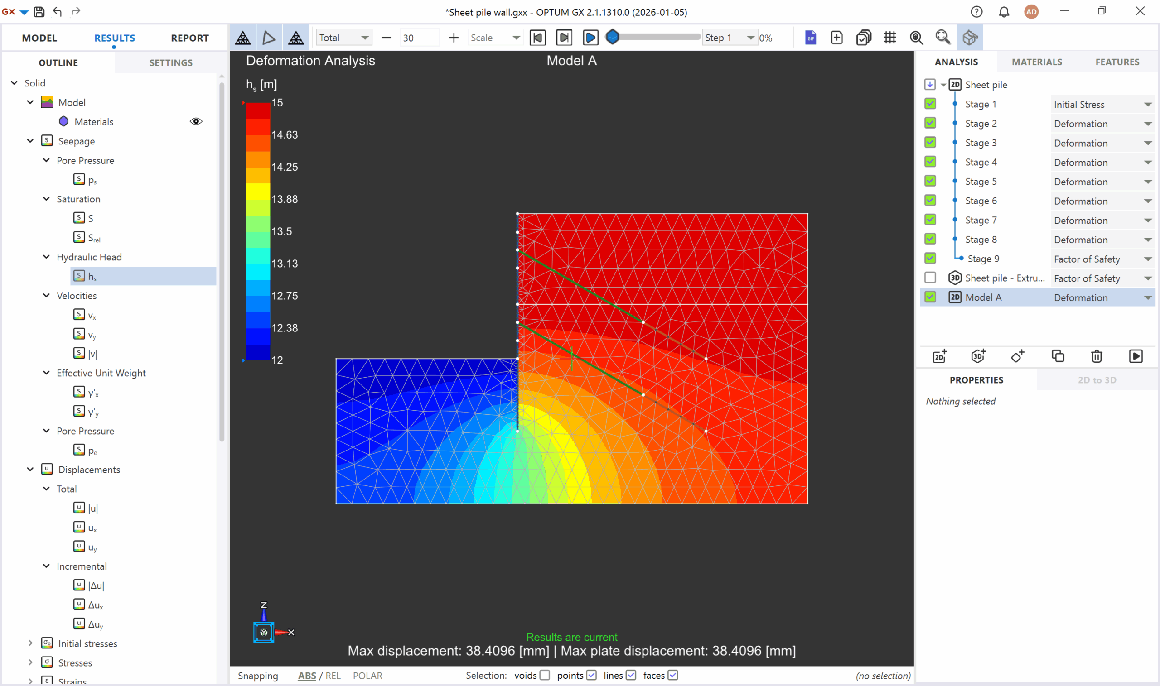
Task: Click the trash delete stage icon
Action: pyautogui.click(x=1096, y=356)
